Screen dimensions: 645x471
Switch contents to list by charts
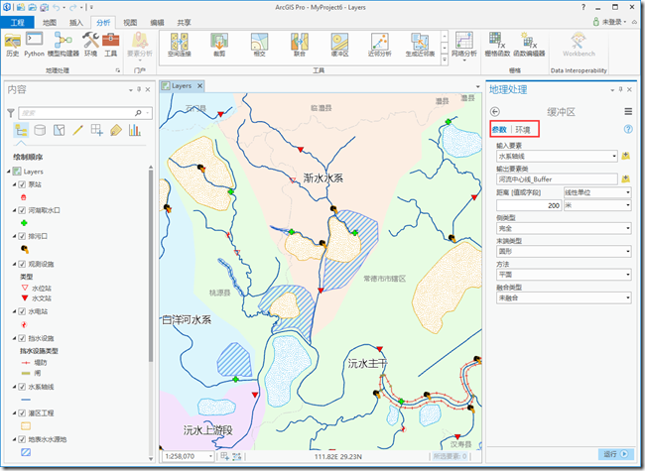click(x=135, y=130)
